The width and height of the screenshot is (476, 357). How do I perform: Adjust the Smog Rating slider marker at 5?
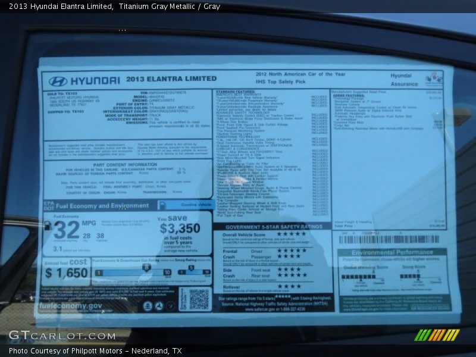click(190, 268)
